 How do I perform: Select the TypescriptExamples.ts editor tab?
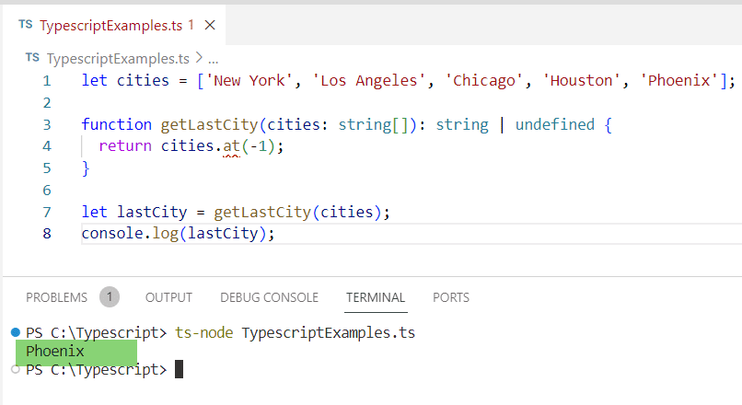(114, 25)
